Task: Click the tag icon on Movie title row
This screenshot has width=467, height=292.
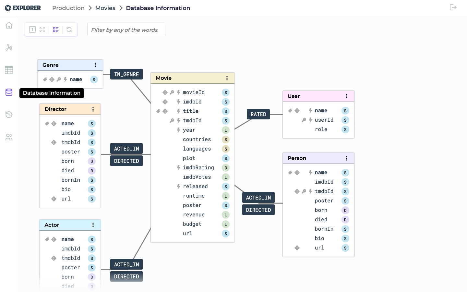Action: pyautogui.click(x=158, y=111)
